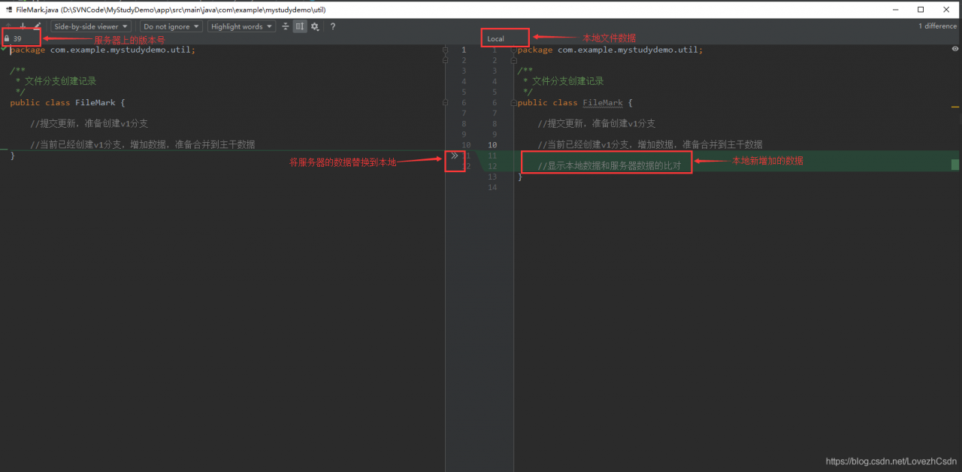Open the Side-by-side viewer dropdown
This screenshot has height=472, width=962.
(90, 26)
